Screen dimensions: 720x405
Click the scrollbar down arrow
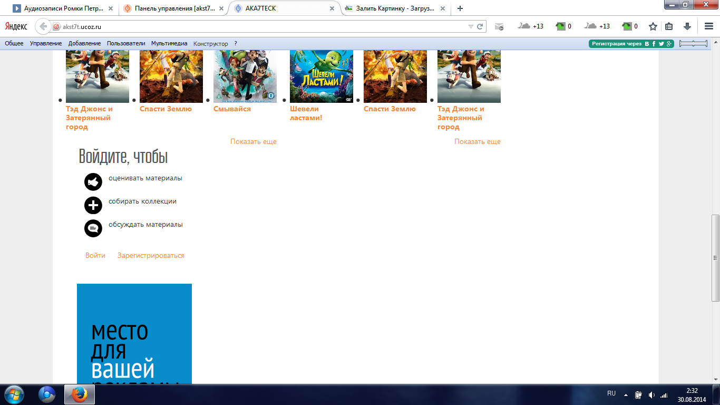716,380
